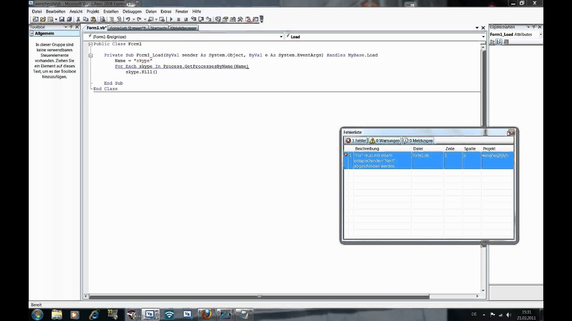This screenshot has height=321, width=572.
Task: Switch to the Objektbrowser tab
Action: (184, 28)
